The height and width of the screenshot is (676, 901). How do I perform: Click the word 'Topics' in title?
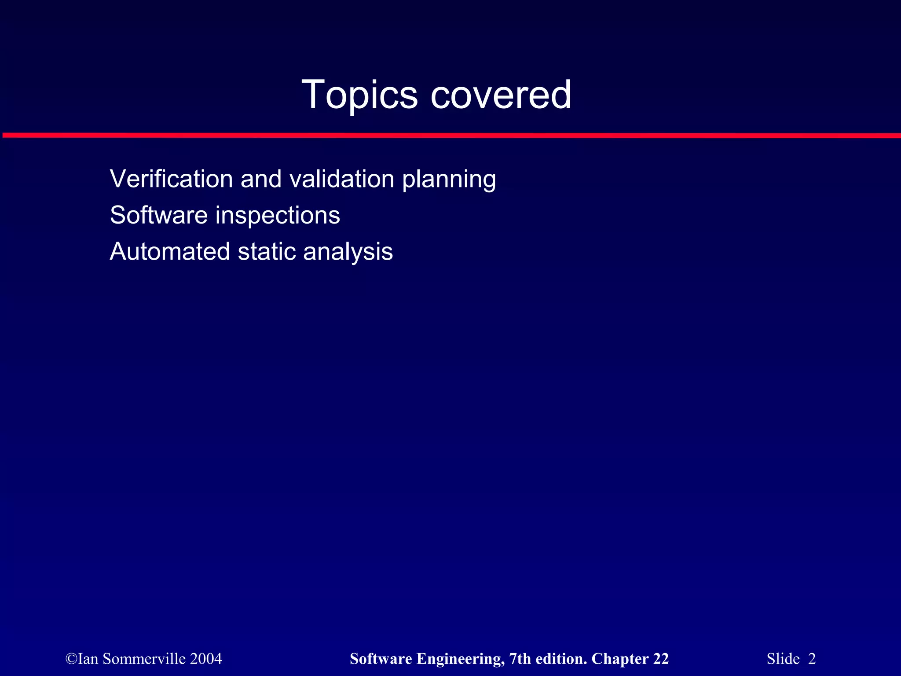pos(359,95)
